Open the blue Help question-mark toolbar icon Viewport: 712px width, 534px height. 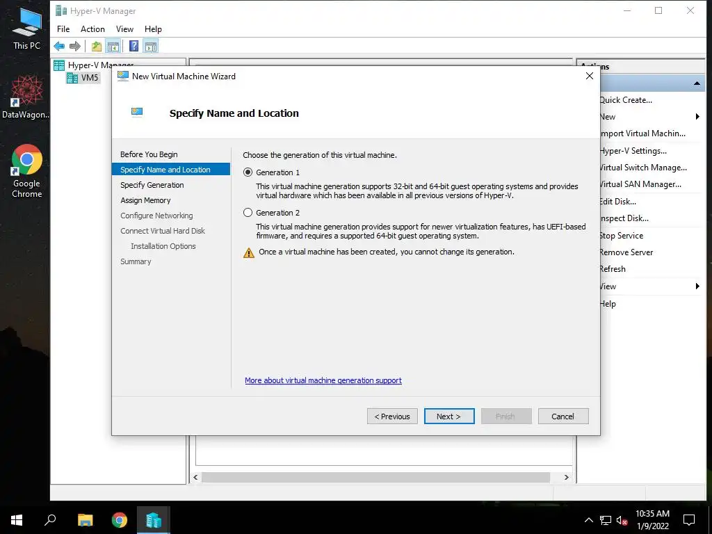tap(133, 46)
